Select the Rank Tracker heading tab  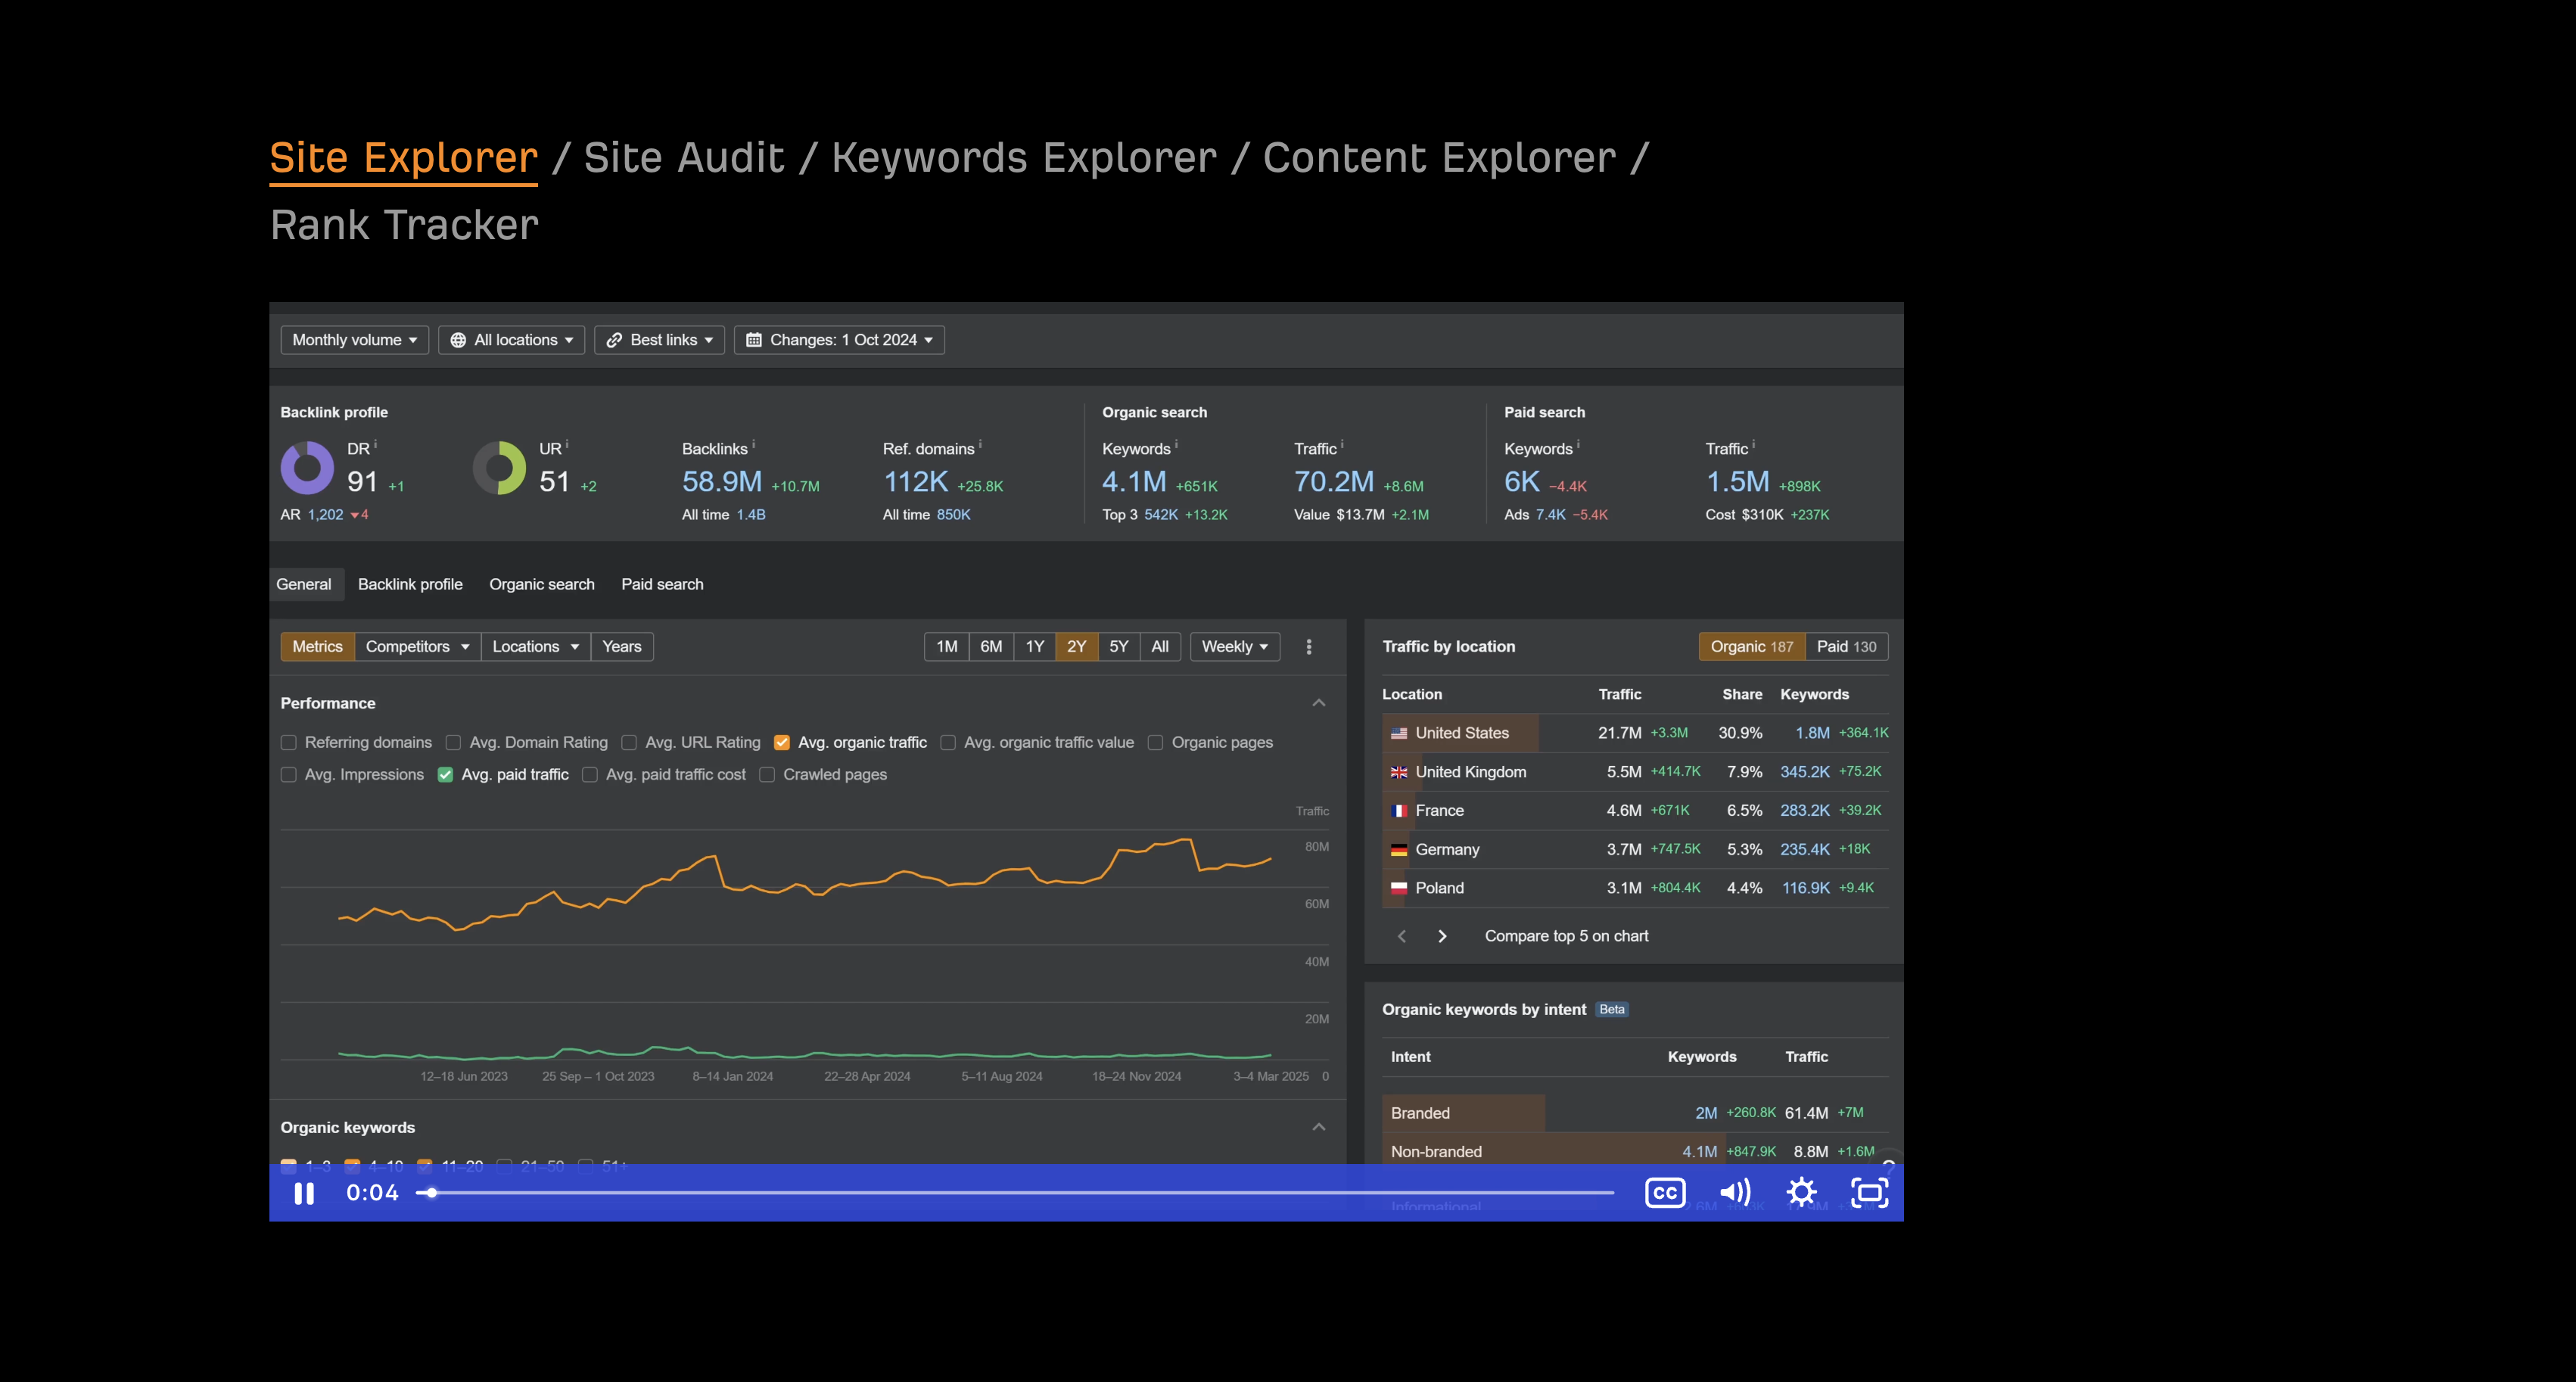click(x=404, y=225)
